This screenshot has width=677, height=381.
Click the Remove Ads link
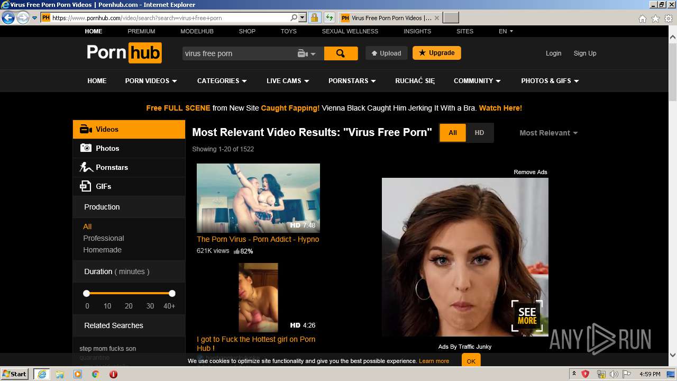click(x=530, y=172)
